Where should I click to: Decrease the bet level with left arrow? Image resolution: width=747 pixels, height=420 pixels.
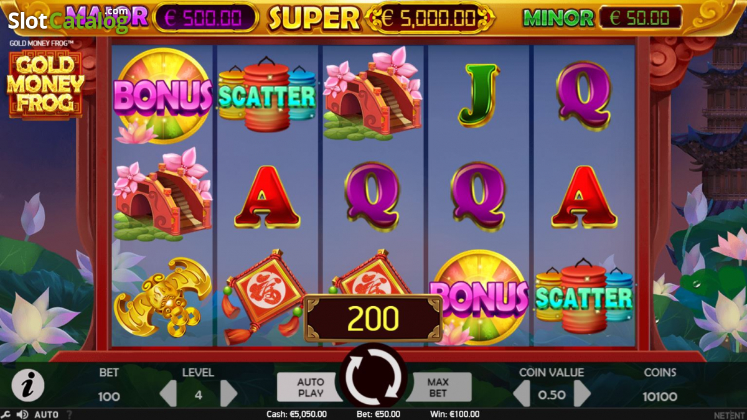(168, 394)
